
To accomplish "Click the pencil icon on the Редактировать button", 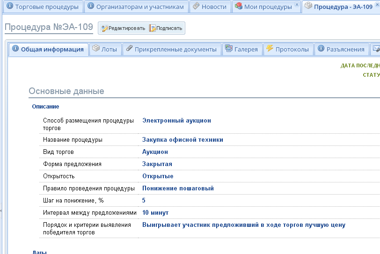I will pos(105,29).
